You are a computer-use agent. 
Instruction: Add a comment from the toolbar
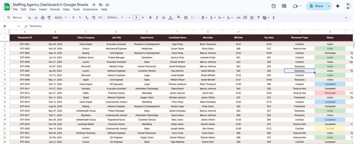point(245,18)
